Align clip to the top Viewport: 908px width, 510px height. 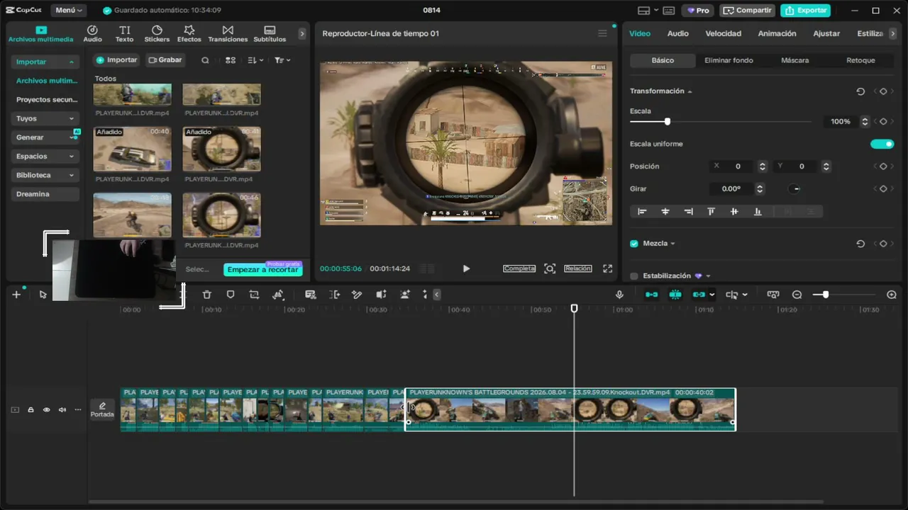pyautogui.click(x=711, y=211)
